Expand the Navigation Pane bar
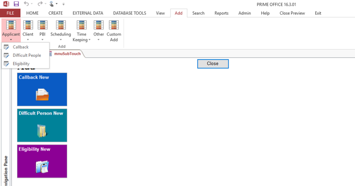The image size is (355, 186). pos(6,127)
